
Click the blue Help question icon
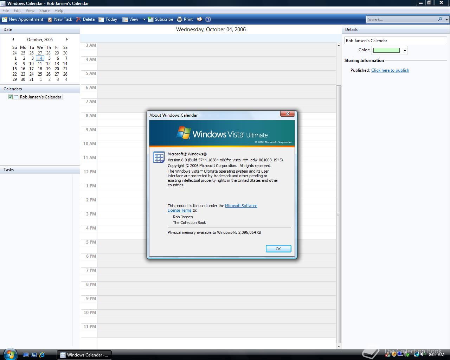[208, 19]
